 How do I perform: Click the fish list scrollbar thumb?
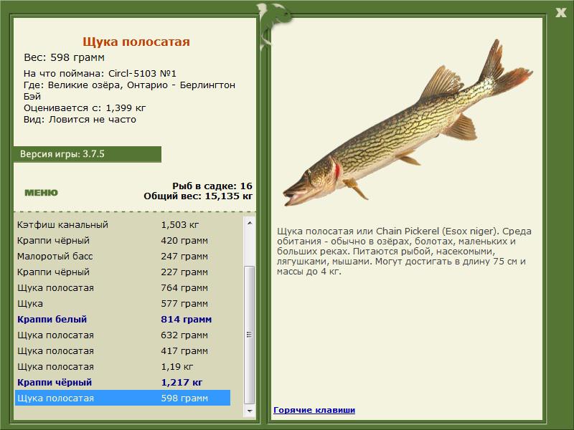249,335
